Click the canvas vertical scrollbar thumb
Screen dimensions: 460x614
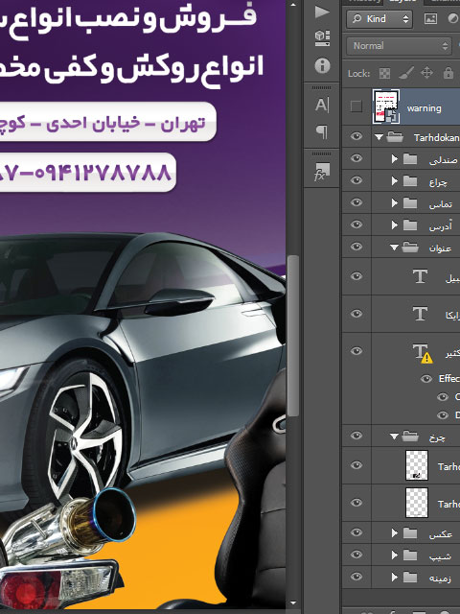coord(293,336)
